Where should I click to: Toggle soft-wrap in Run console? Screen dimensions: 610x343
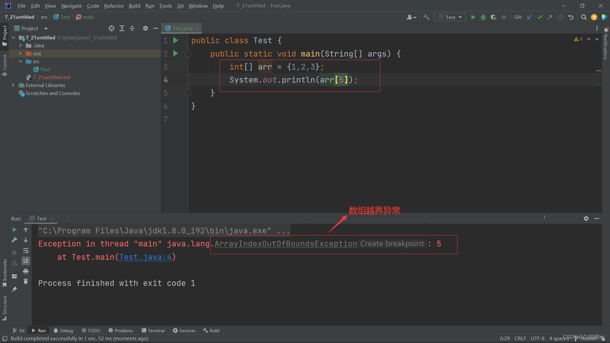tap(26, 251)
